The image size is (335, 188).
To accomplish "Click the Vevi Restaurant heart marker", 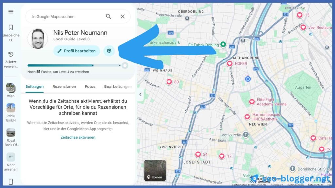I will 303,27.
